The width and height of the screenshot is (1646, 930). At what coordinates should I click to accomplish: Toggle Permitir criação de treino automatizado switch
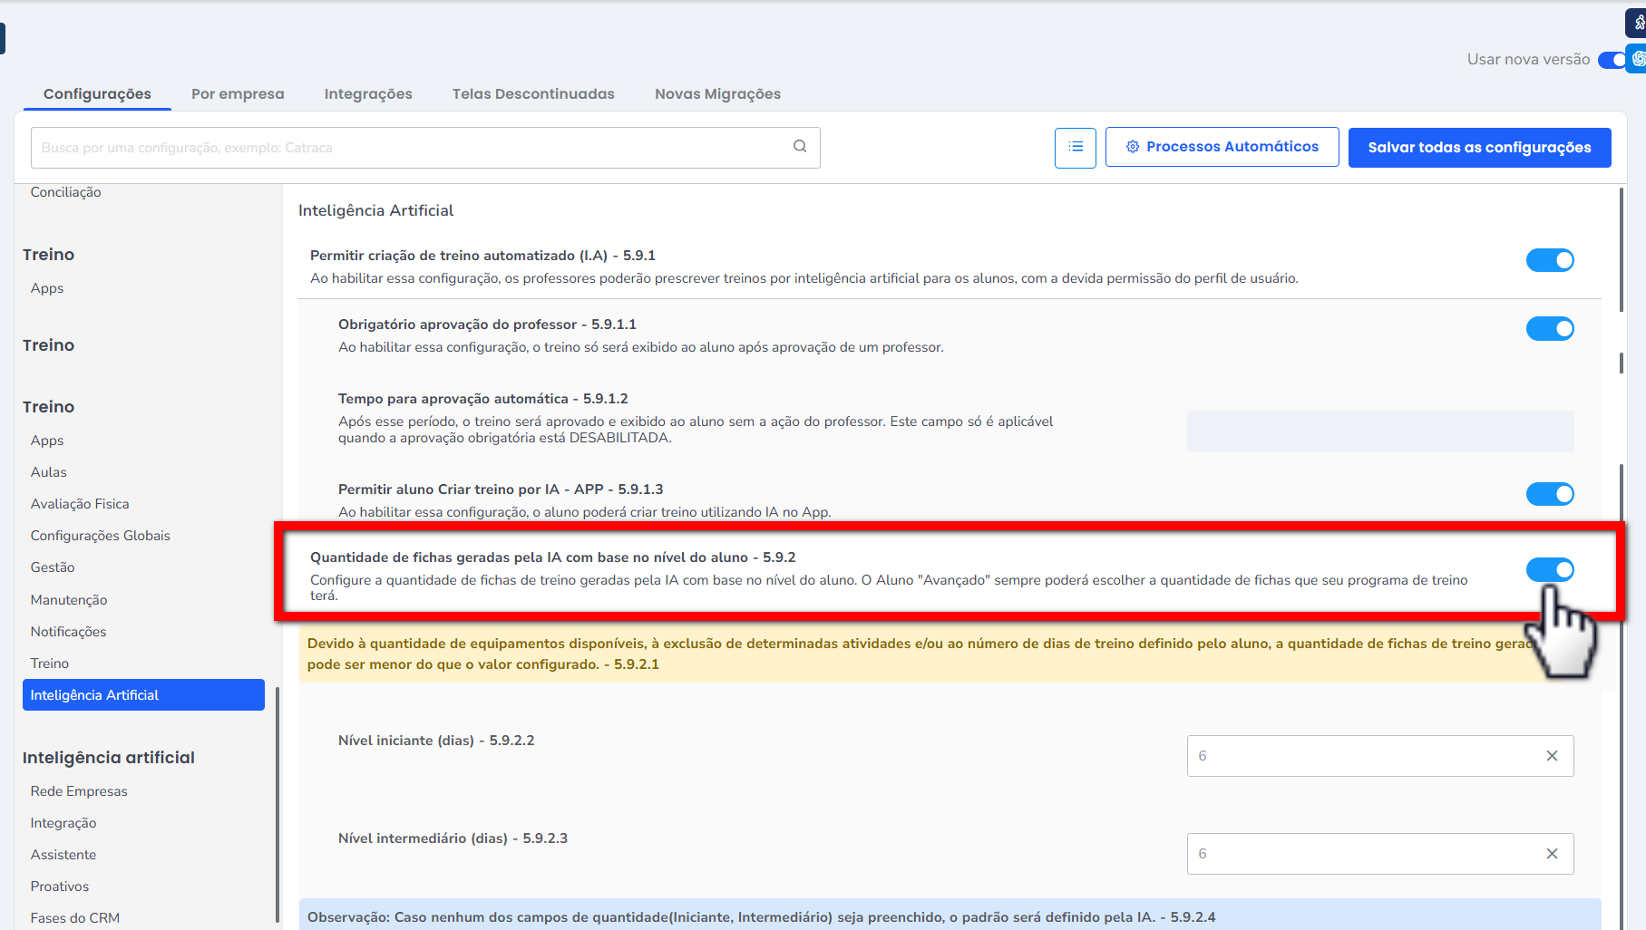tap(1550, 260)
